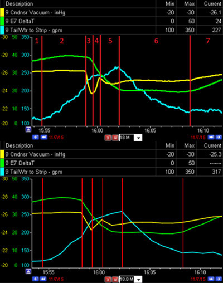Click the up-triangle icon left of top chart axis
Image resolution: width=223 pixels, height=283 pixels.
click(28, 129)
